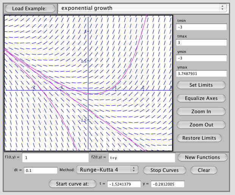Screen dimensions: 235x195
Task: Open the exponential growth example dropdown
Action: pos(142,8)
